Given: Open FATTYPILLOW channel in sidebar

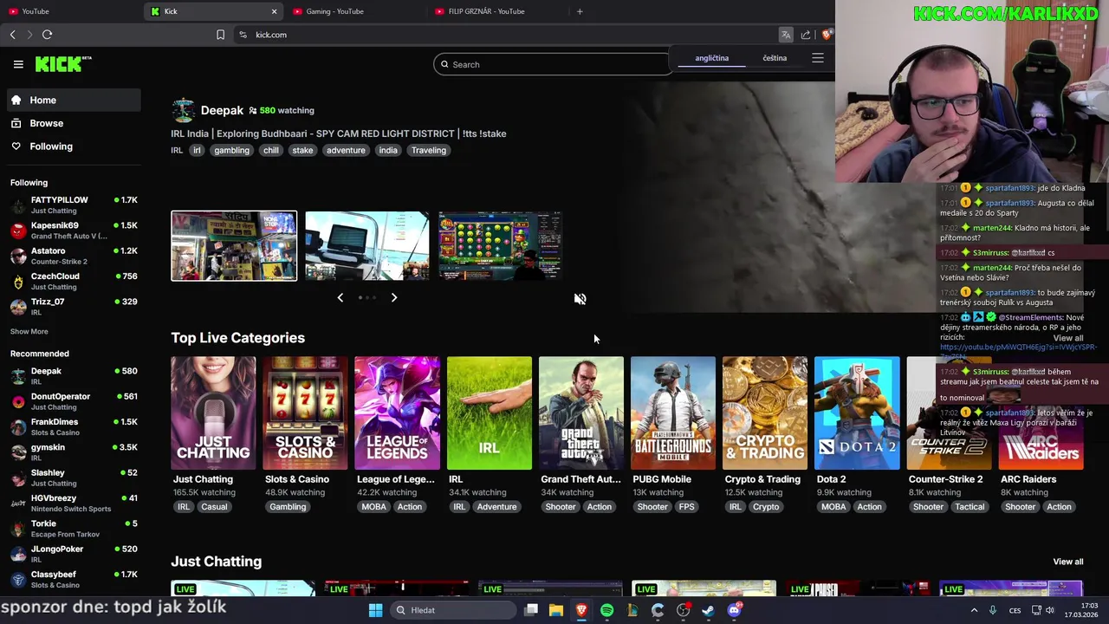Looking at the screenshot, I should (73, 205).
